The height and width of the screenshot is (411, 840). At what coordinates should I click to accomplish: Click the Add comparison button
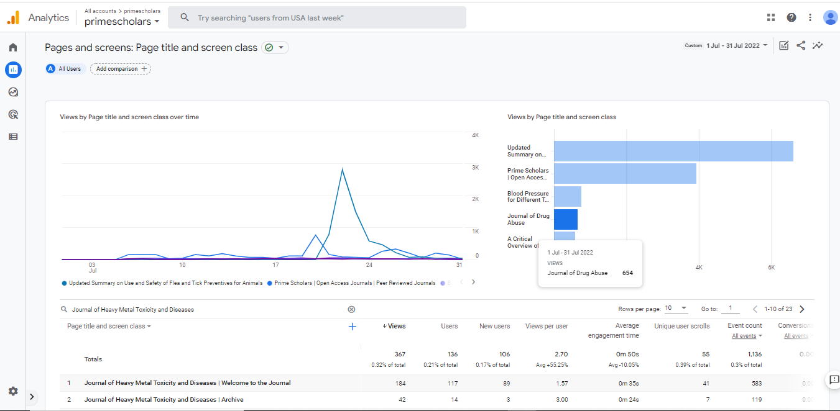121,69
